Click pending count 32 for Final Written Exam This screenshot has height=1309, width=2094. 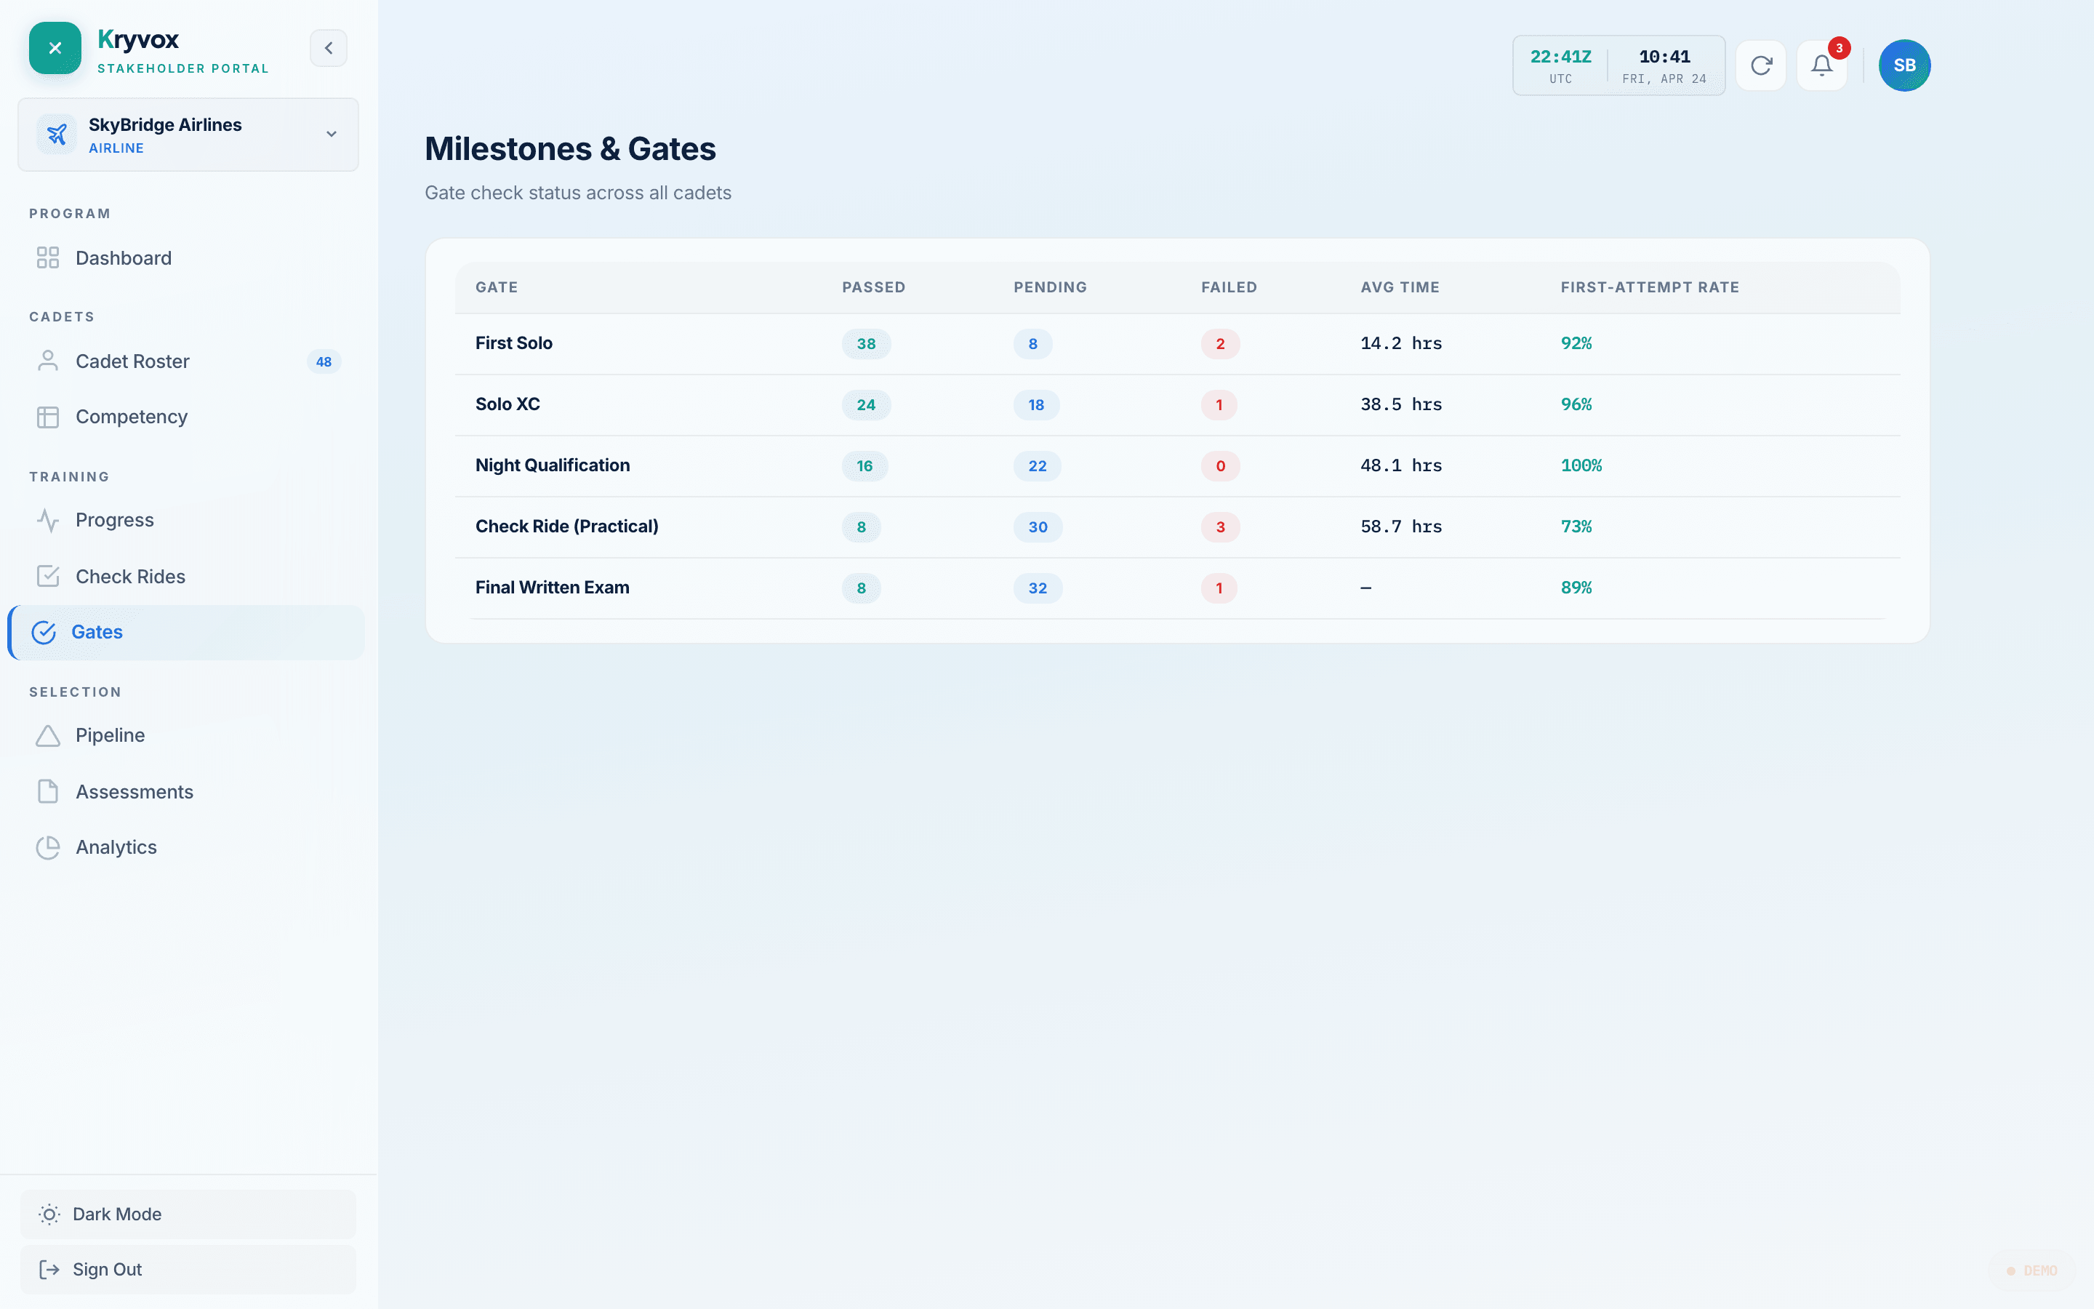coord(1038,588)
